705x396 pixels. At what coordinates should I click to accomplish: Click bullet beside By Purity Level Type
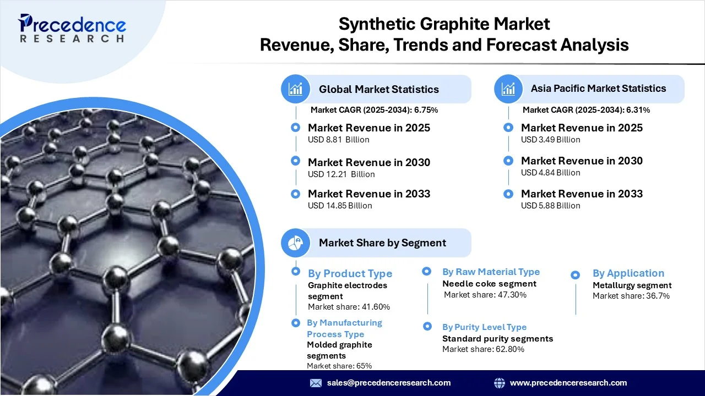tap(427, 326)
